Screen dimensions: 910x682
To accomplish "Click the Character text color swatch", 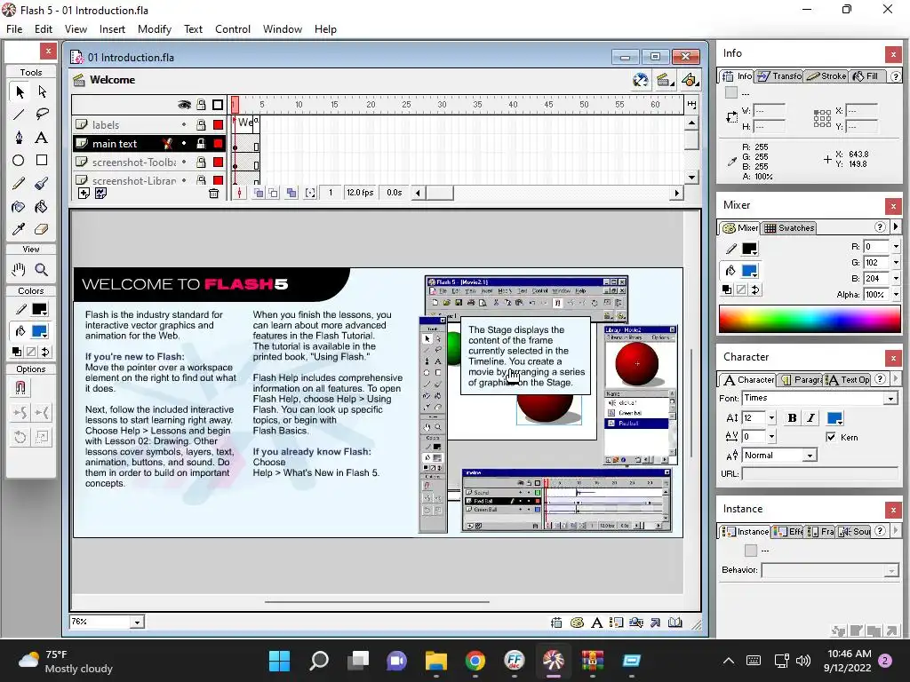I will 834,418.
